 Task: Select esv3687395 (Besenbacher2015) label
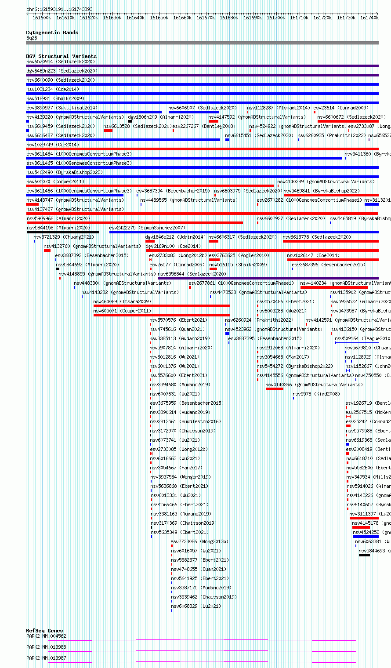tap(265, 338)
